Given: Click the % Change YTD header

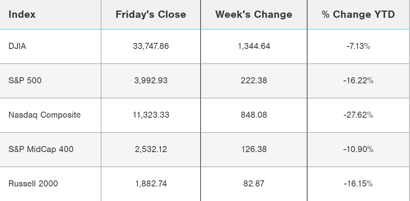Looking at the screenshot, I should pyautogui.click(x=358, y=15).
